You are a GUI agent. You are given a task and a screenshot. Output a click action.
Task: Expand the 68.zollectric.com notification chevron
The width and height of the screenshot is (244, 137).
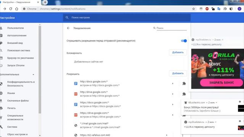point(216,102)
